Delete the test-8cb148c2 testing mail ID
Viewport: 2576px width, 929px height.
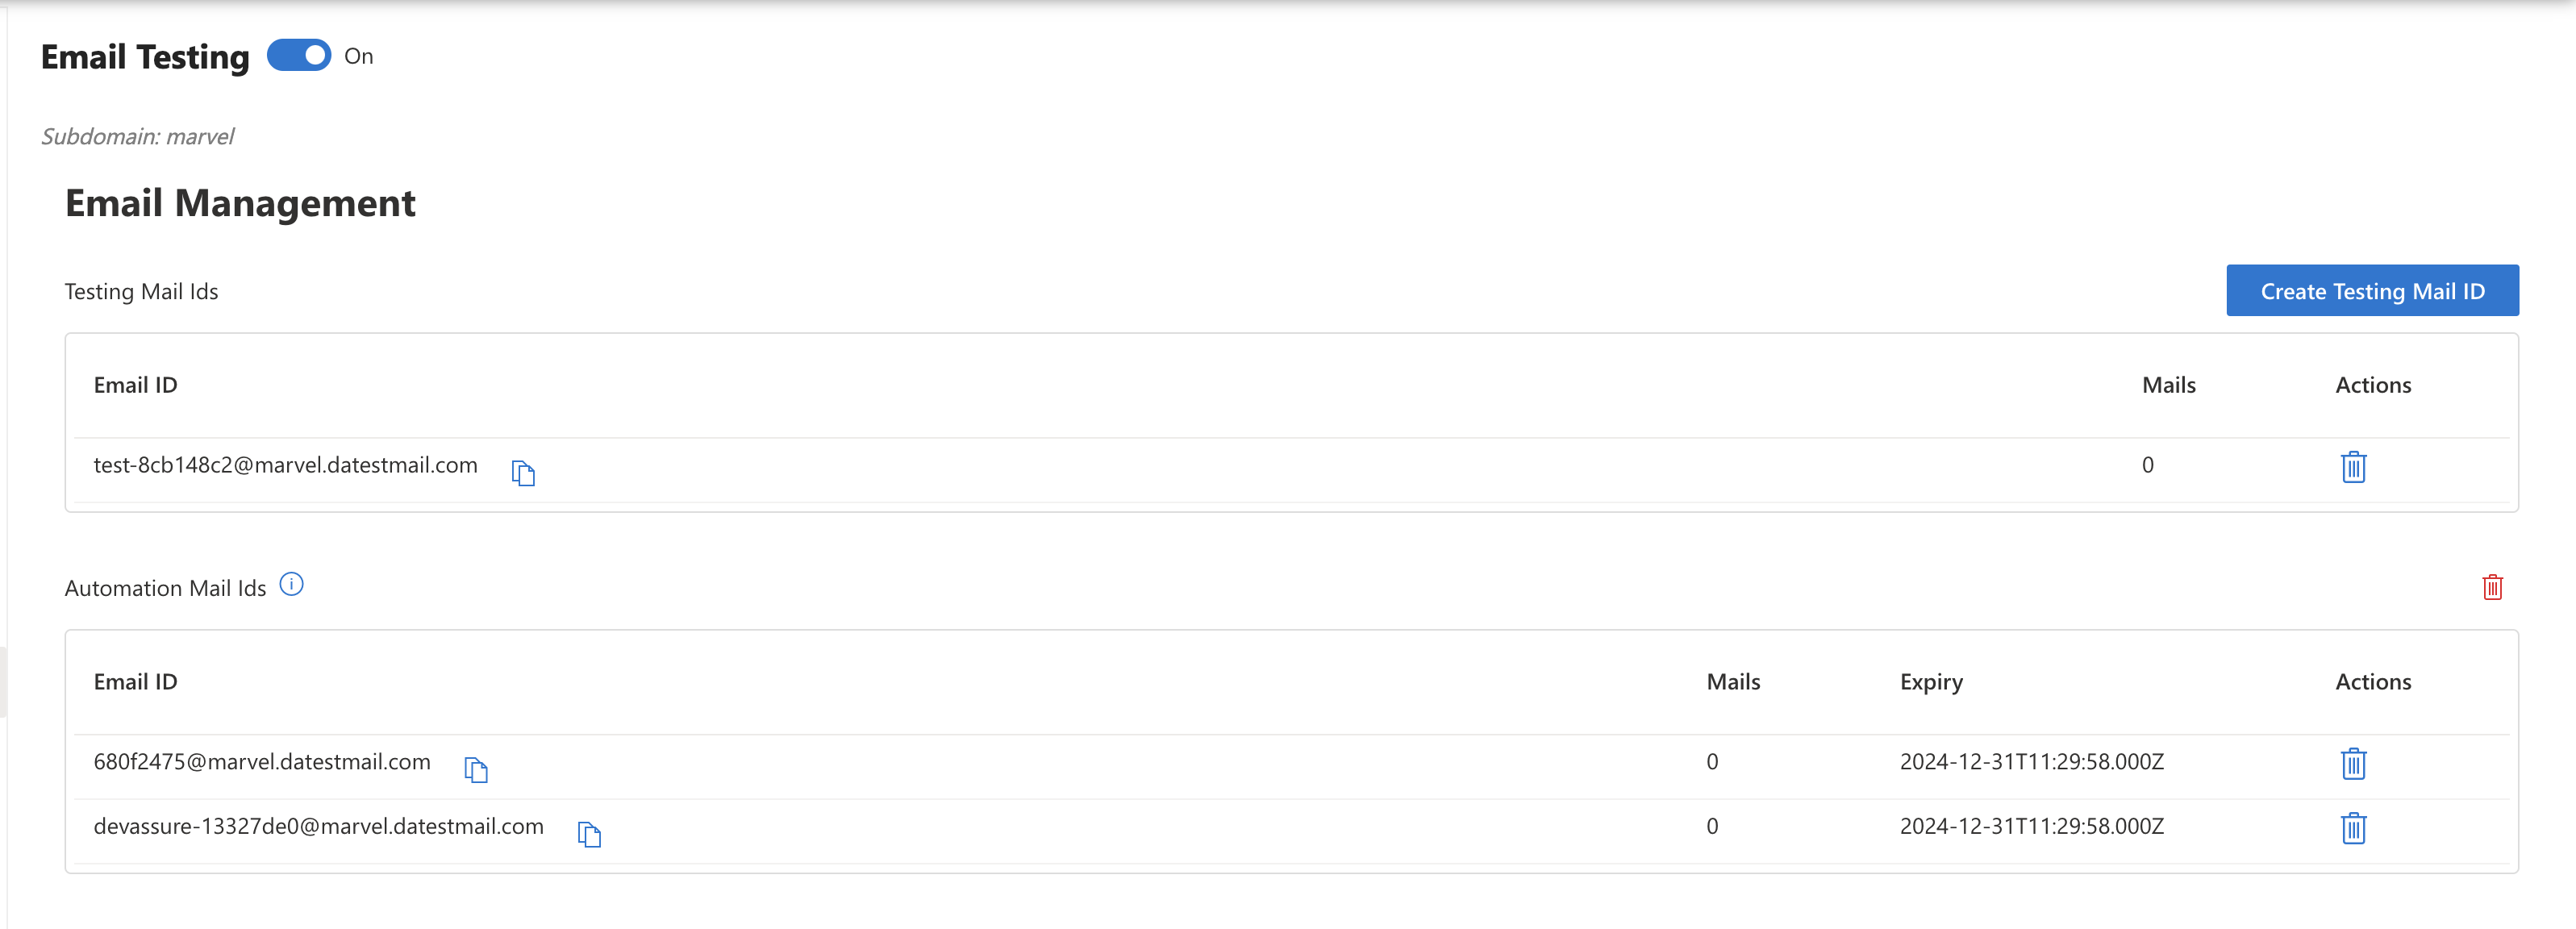coord(2353,466)
